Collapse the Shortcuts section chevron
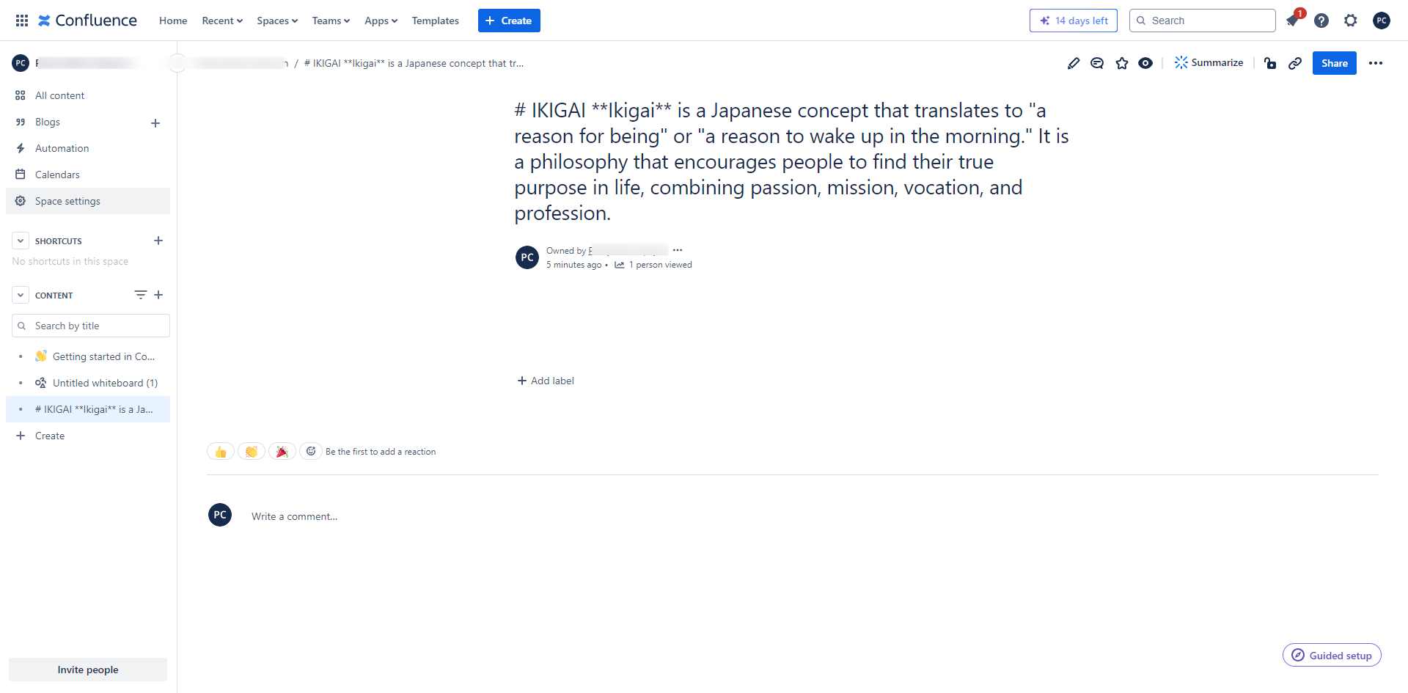The width and height of the screenshot is (1408, 693). 21,241
